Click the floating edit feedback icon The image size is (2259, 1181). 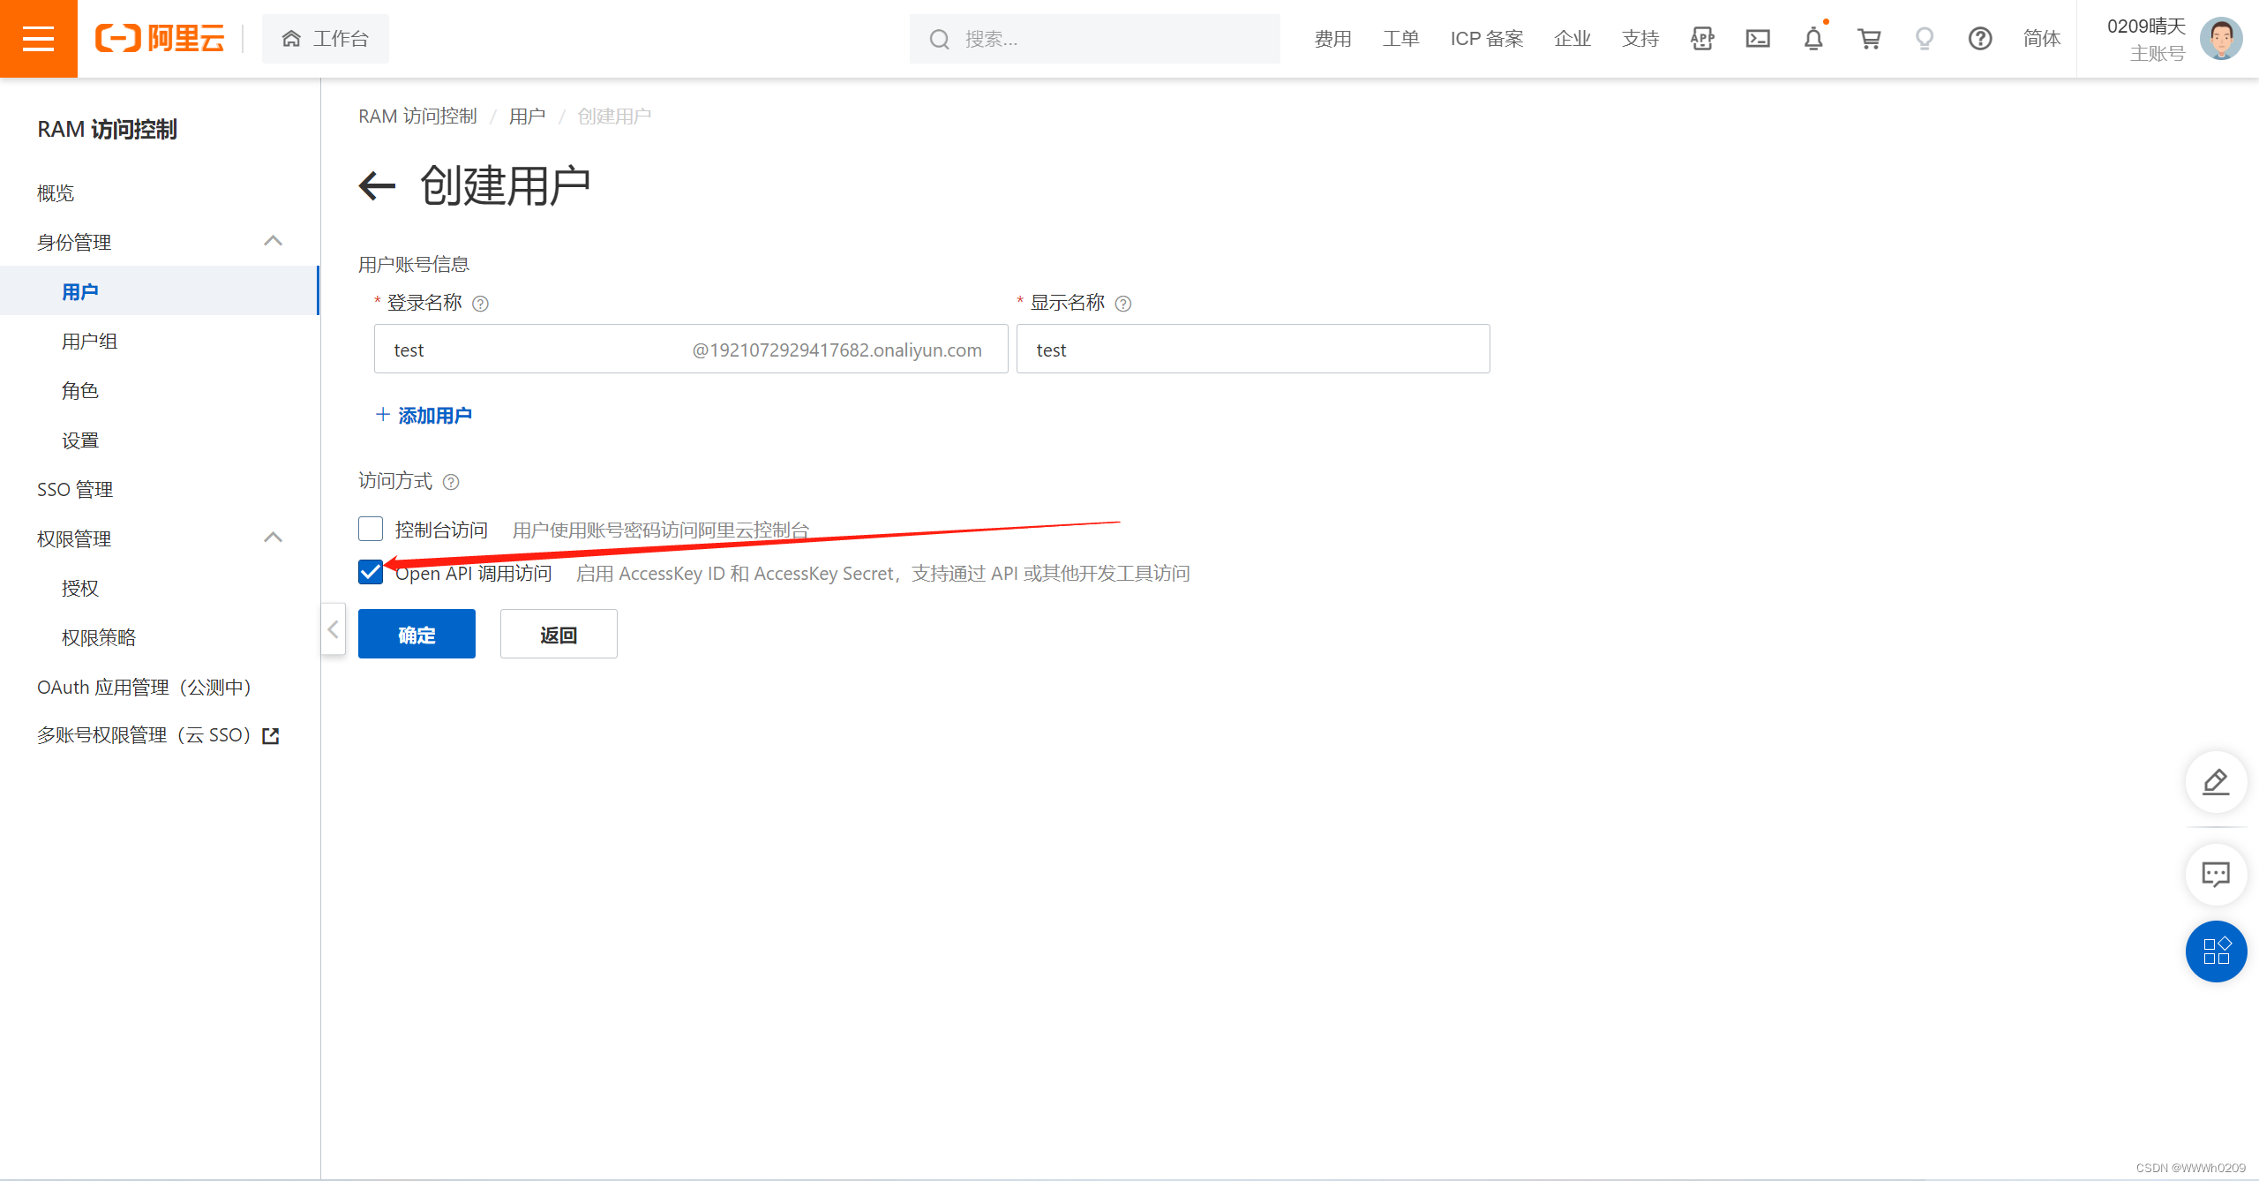click(2216, 782)
